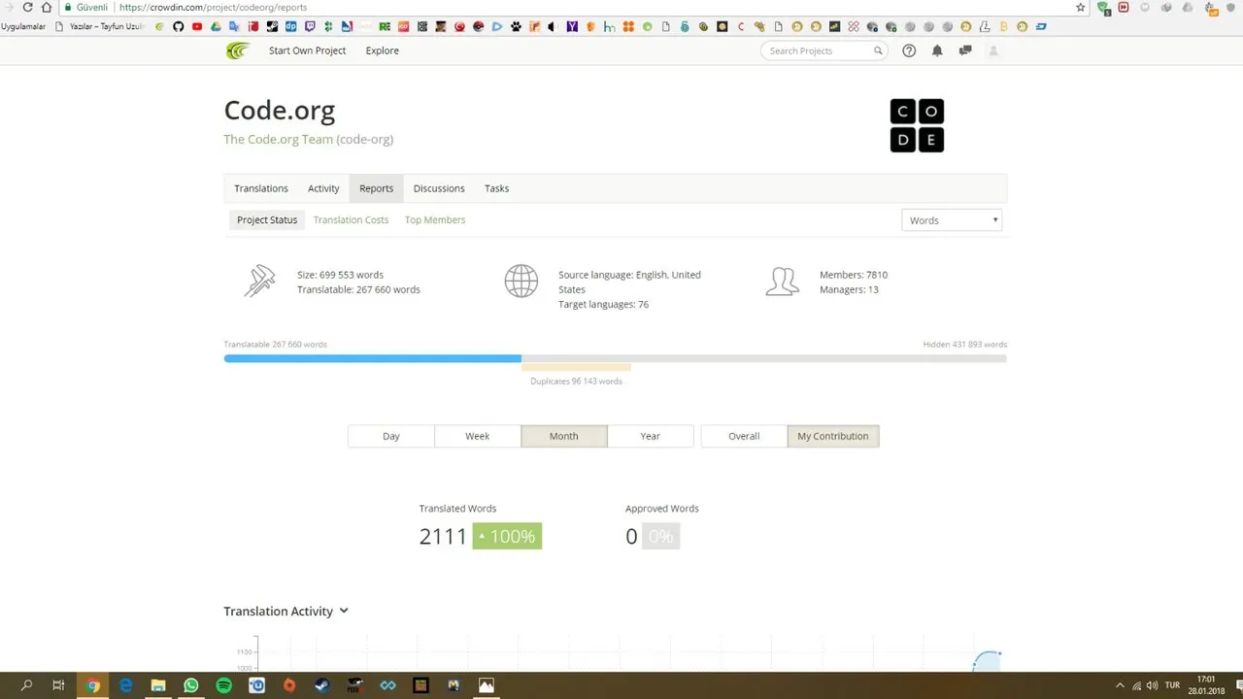Click the green 100% translated badge
The image size is (1243, 699).
coord(507,536)
